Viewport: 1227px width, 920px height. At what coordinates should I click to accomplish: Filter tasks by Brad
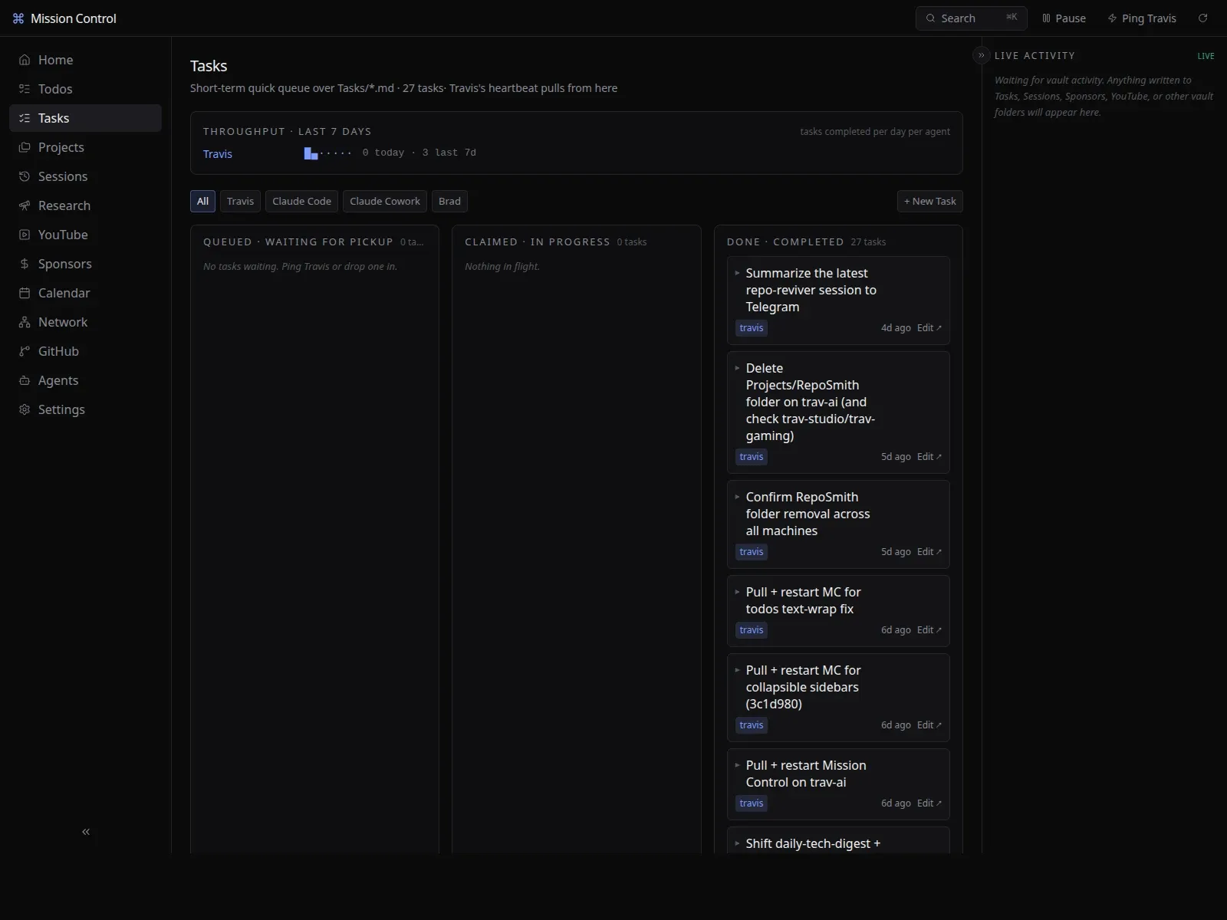point(449,201)
